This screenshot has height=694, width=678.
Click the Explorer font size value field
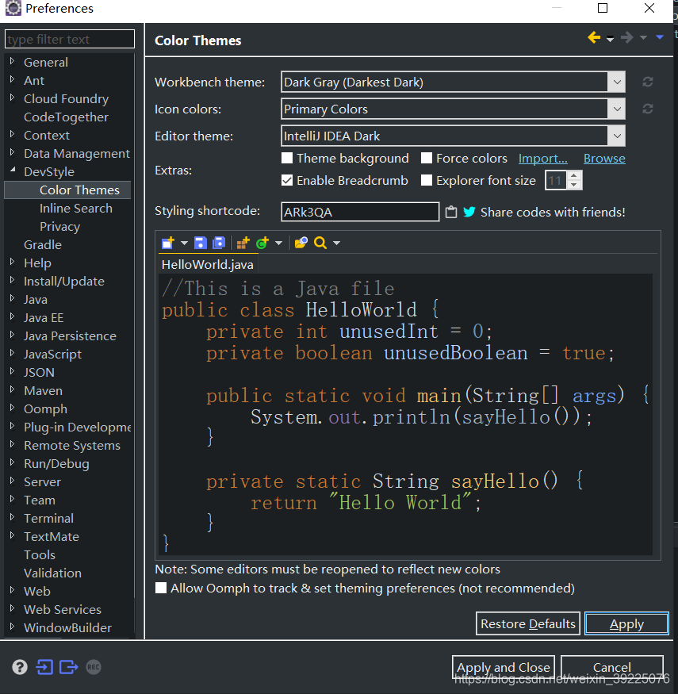(556, 180)
